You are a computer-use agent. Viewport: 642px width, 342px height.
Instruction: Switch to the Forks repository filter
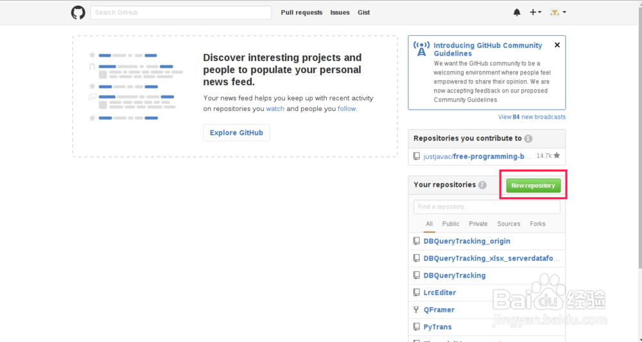(537, 224)
